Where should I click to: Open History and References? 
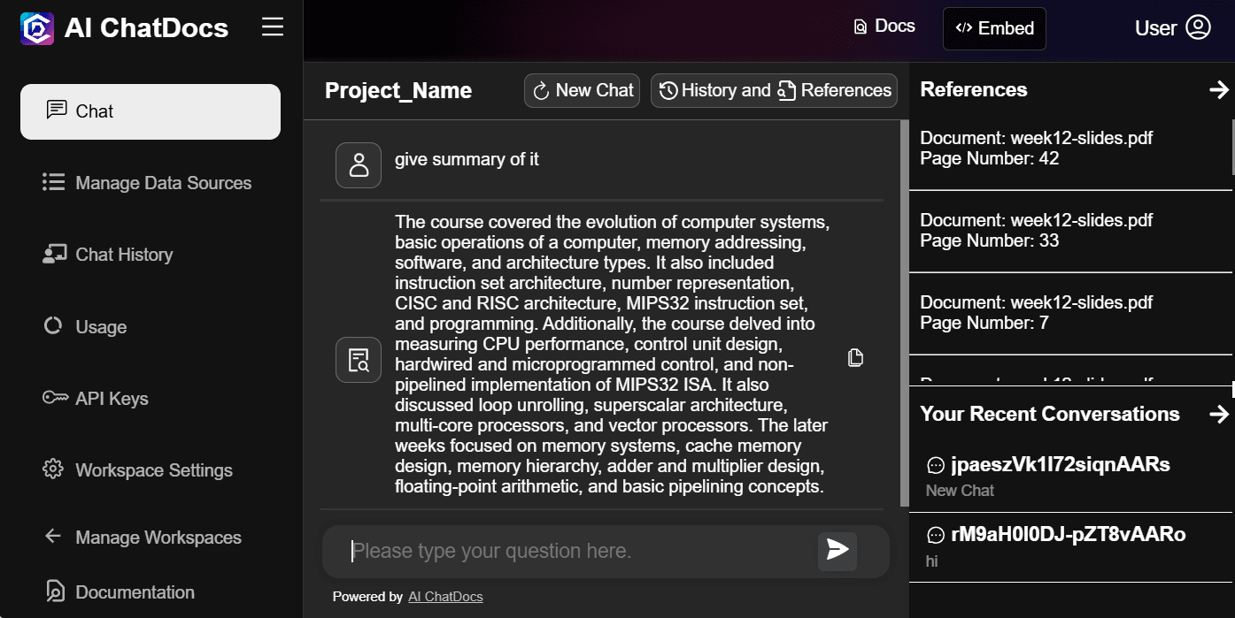point(773,90)
